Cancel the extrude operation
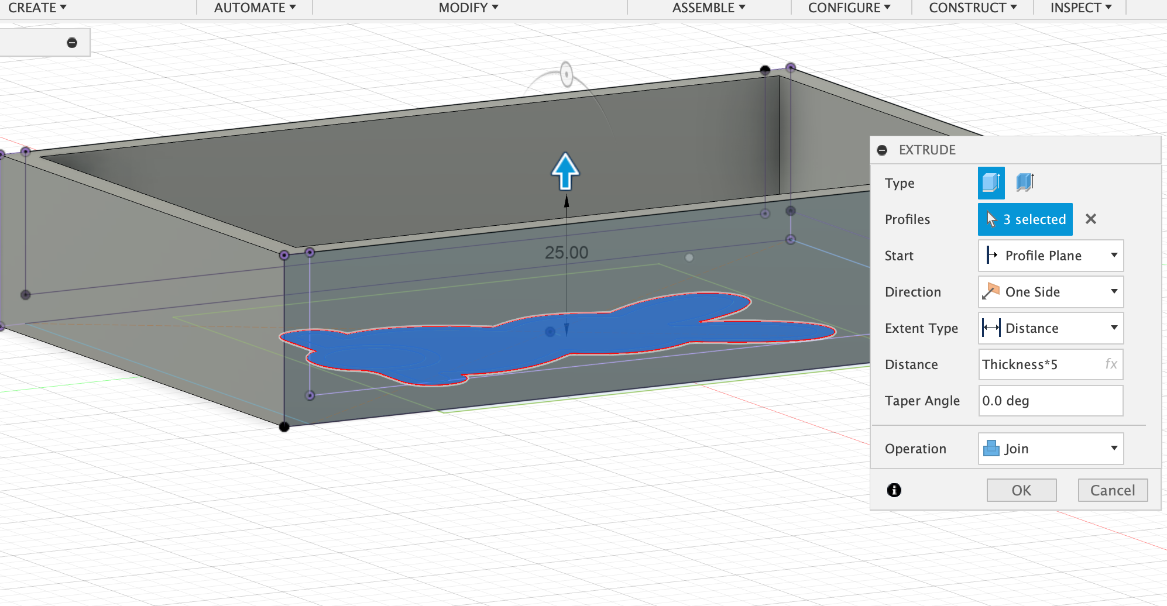The image size is (1167, 606). (1113, 490)
